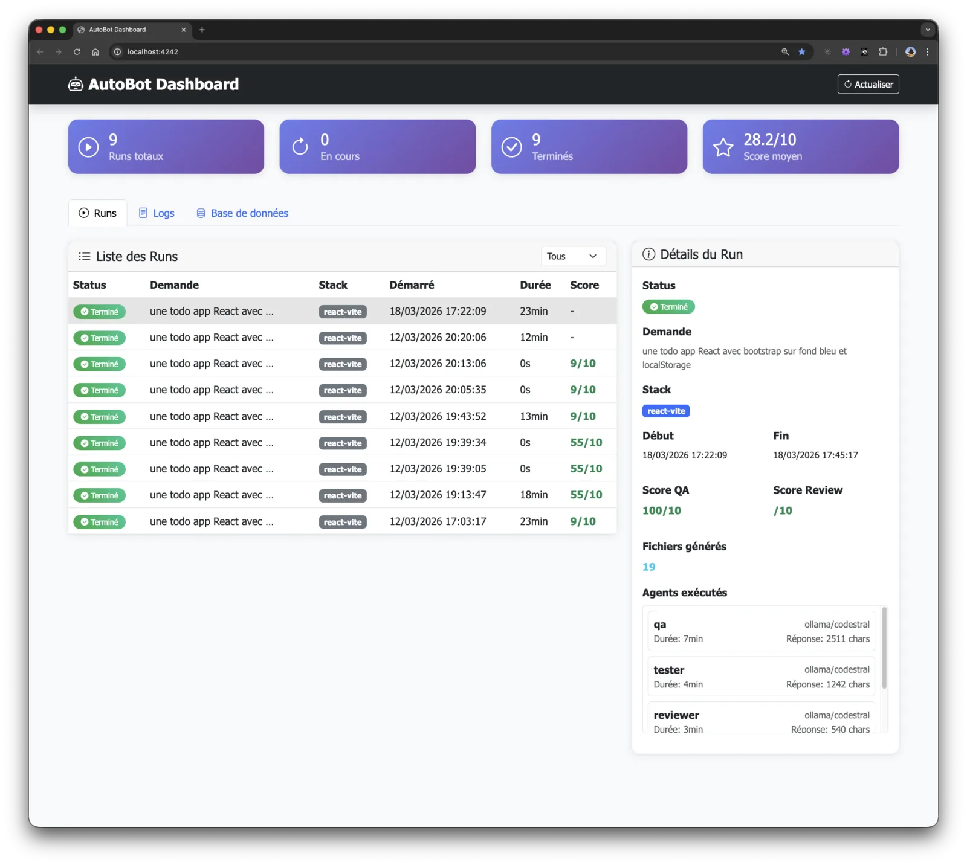Screen dimensions: 967x865
Task: Open the qa agent entry
Action: pyautogui.click(x=762, y=631)
